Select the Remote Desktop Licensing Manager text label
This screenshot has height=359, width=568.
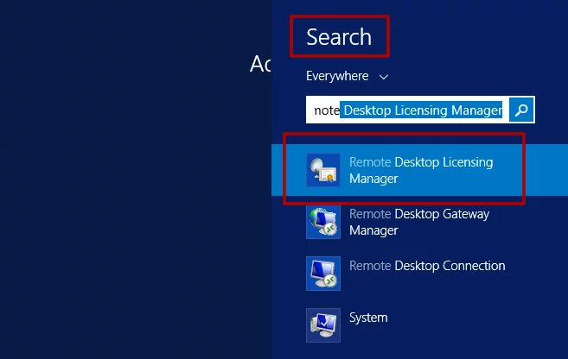tap(420, 170)
